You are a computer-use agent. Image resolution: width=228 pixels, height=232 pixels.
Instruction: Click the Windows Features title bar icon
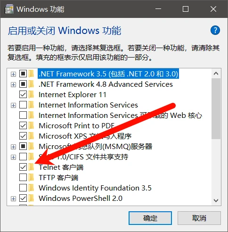9,9
